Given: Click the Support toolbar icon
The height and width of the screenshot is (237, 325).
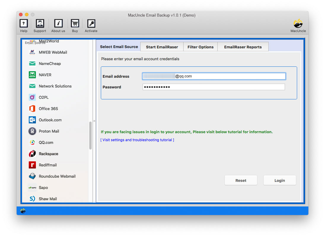Looking at the screenshot, I should (39, 26).
